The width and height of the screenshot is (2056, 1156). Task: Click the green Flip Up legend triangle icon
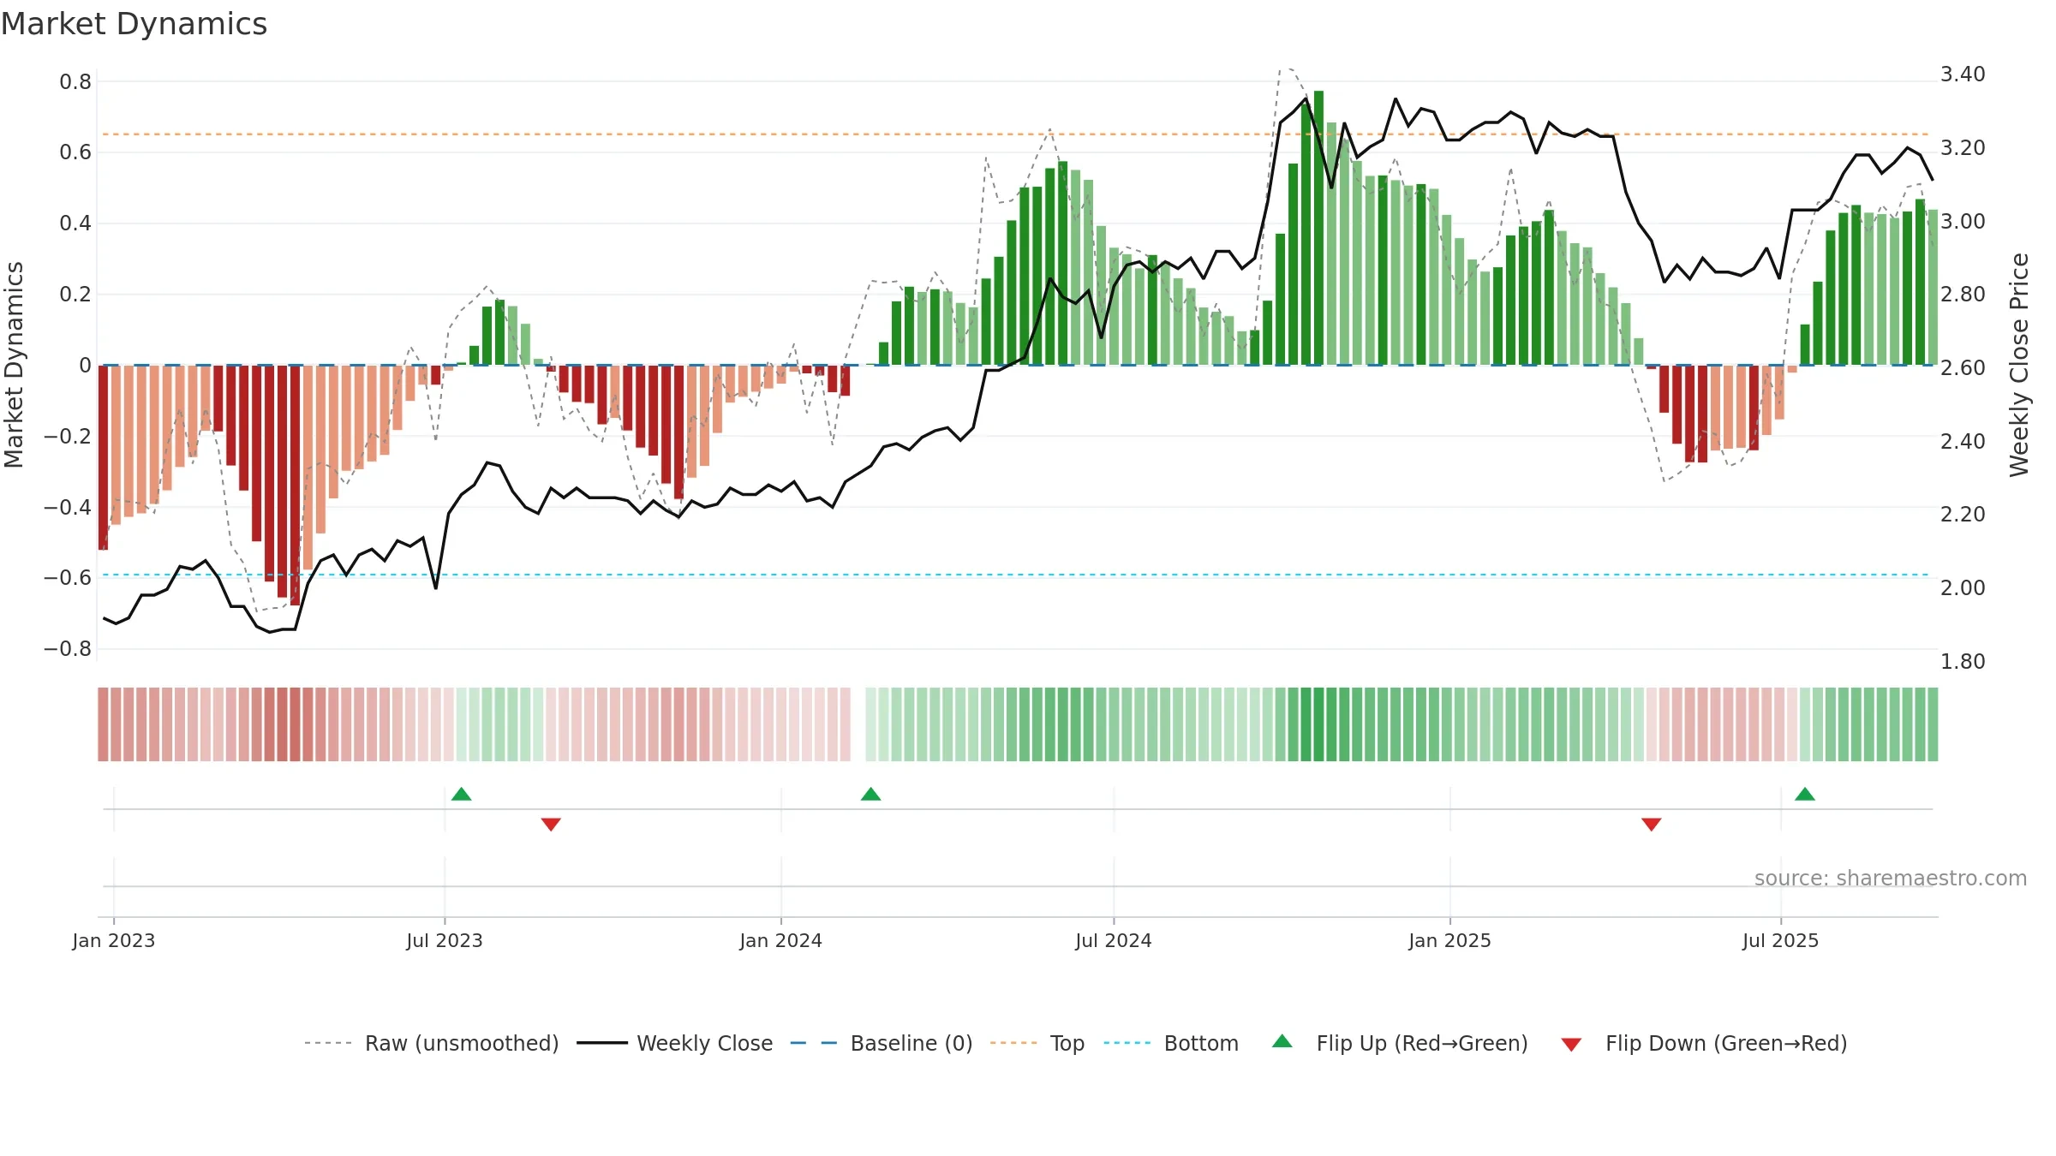1282,1041
